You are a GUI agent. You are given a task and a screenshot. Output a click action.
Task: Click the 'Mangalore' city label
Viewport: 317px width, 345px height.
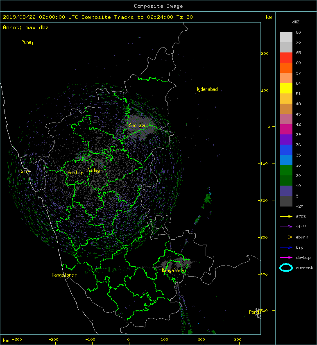pos(63,275)
